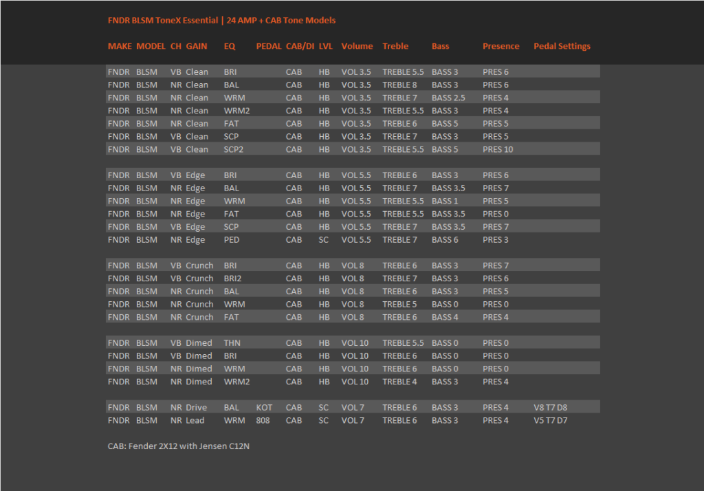The image size is (704, 491).
Task: Click 'BASS 6' in Edge PED row
Action: click(x=445, y=240)
